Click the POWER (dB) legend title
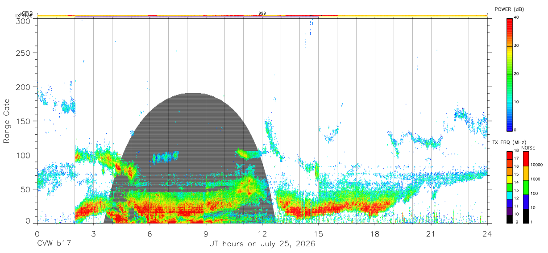Image resolution: width=548 pixels, height=253 pixels. tap(510, 9)
